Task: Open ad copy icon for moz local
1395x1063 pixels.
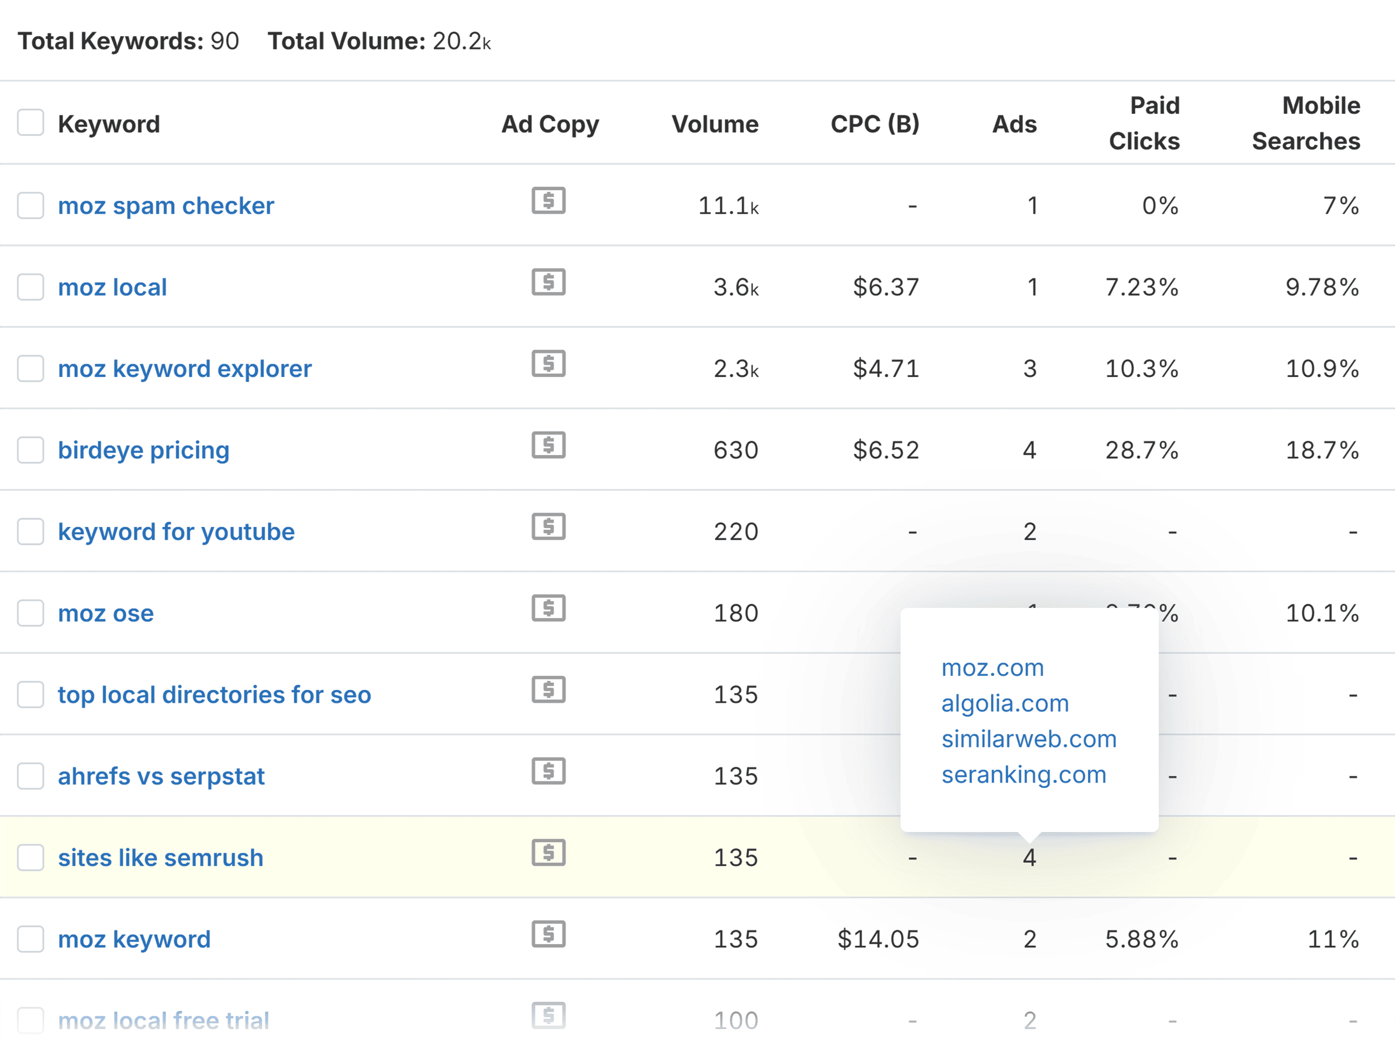Action: click(548, 282)
